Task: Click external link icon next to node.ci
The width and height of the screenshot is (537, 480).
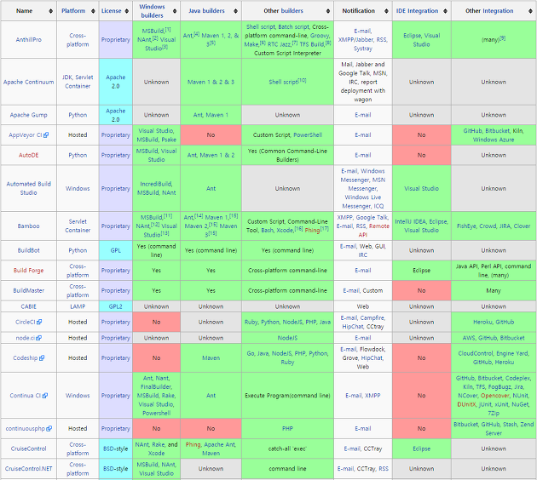Action: (38, 338)
